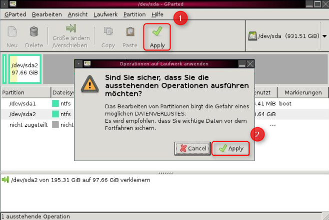
Task: Open the GParted menu
Action: [x=15, y=14]
